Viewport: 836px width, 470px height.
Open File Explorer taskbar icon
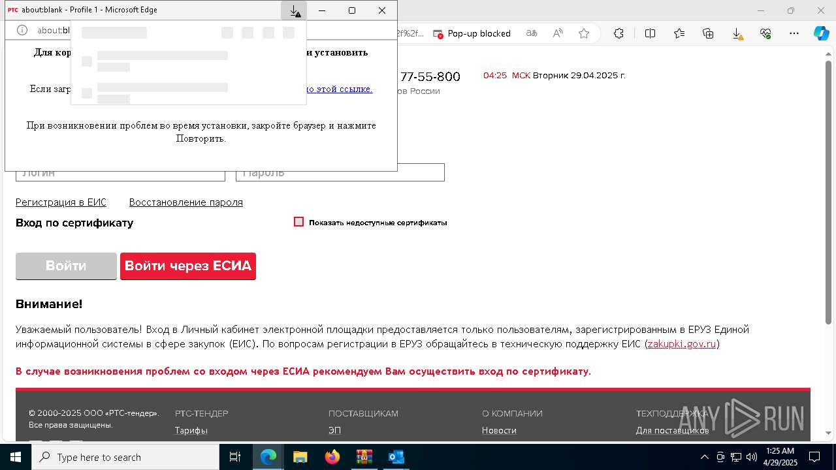pyautogui.click(x=300, y=457)
